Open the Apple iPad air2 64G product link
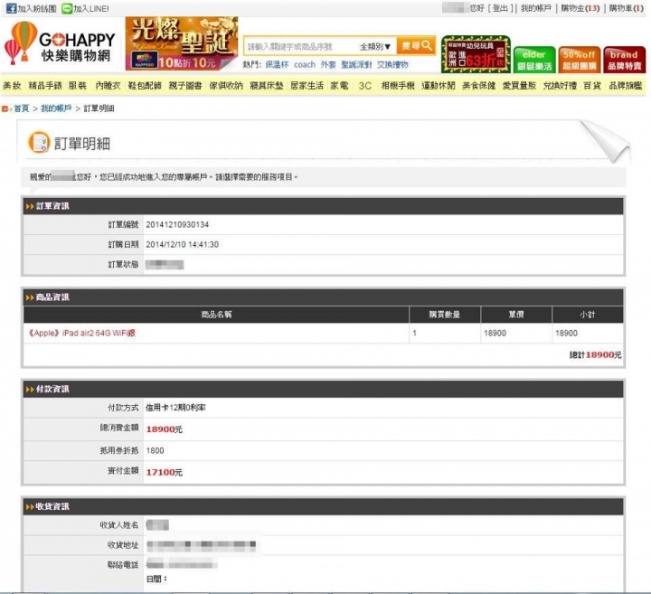 82,334
